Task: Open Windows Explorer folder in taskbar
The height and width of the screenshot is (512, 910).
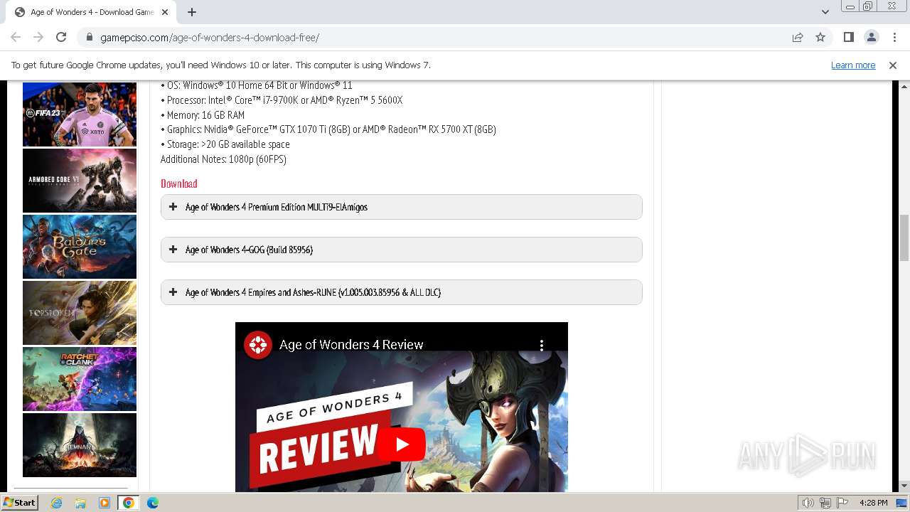Action: tap(80, 503)
